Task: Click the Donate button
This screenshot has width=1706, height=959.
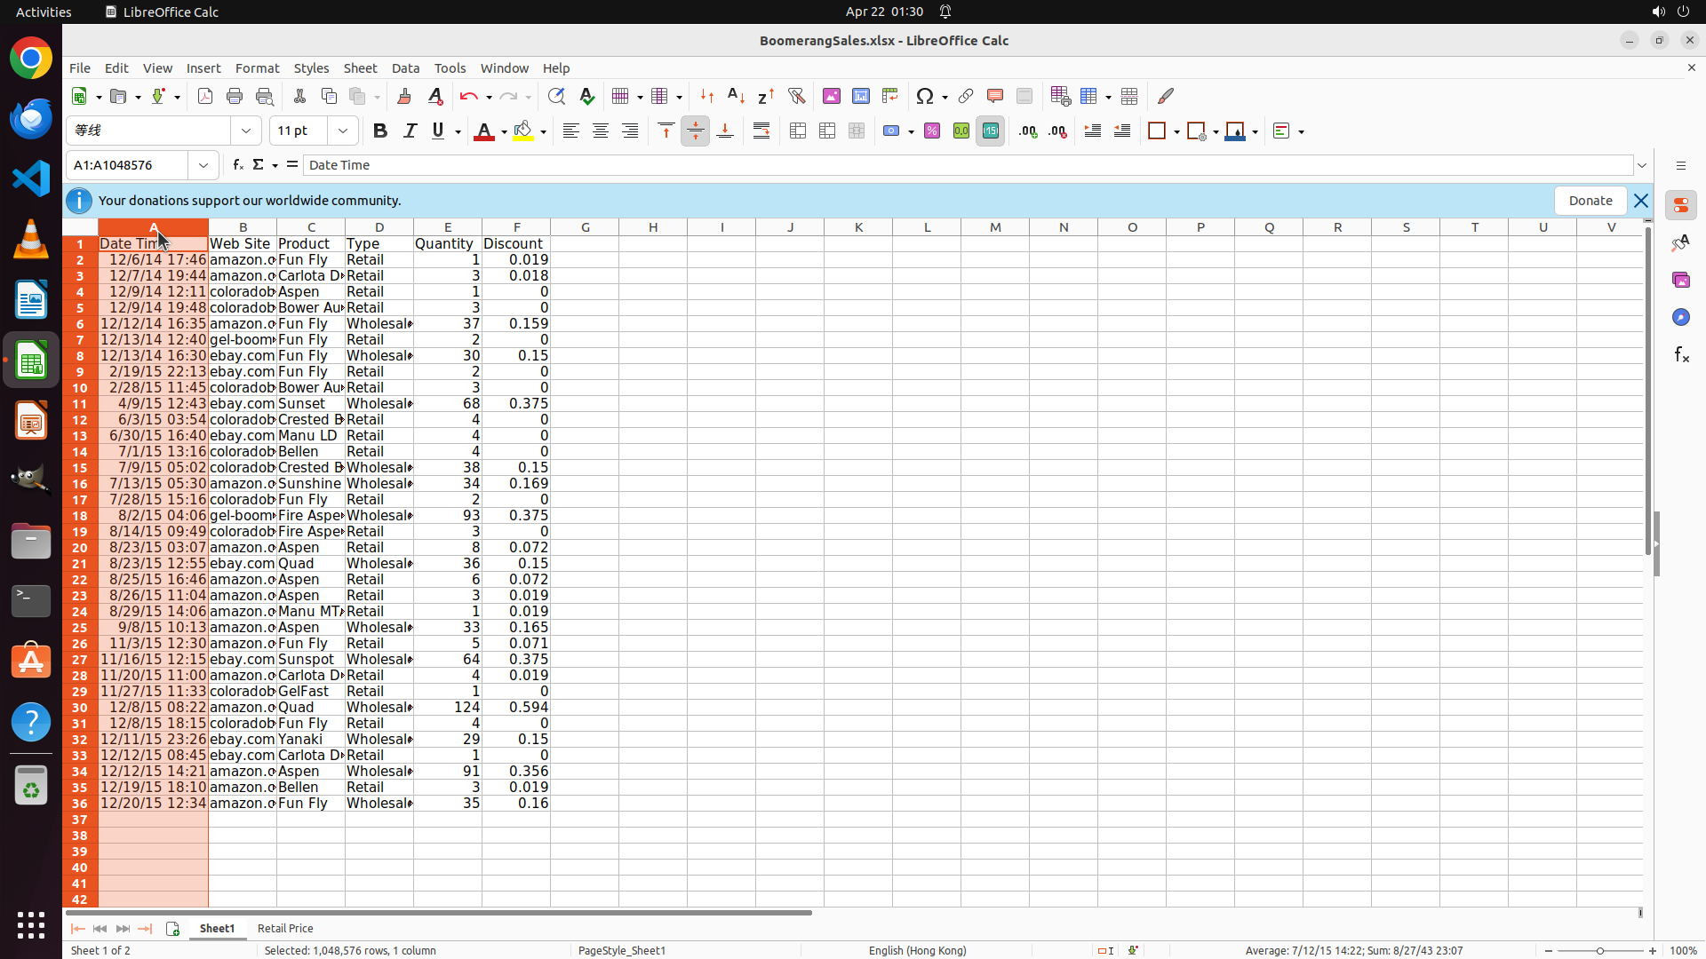Action: (x=1590, y=201)
